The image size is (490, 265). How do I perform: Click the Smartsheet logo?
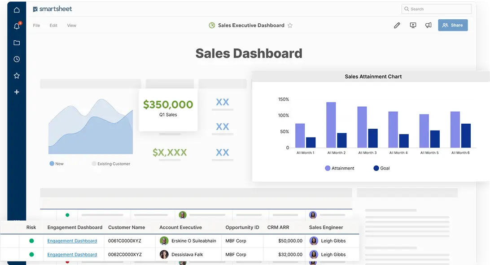click(x=52, y=9)
